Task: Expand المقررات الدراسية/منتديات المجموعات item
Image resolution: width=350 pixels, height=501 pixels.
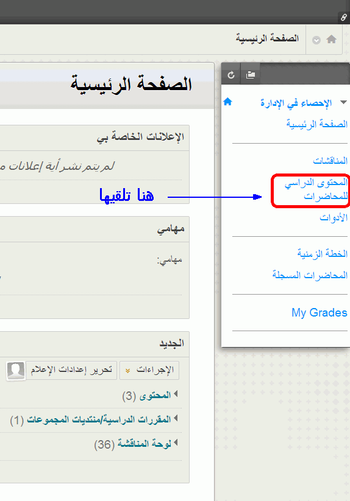Action: [94, 419]
